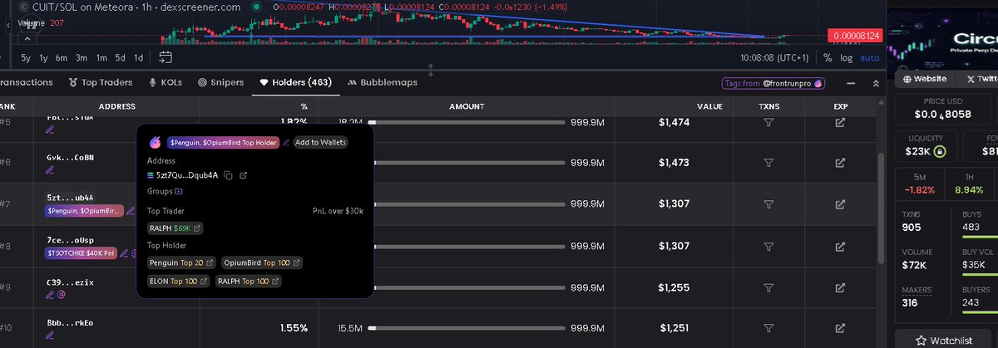
Task: Filter transactions for row #7
Action: [768, 204]
